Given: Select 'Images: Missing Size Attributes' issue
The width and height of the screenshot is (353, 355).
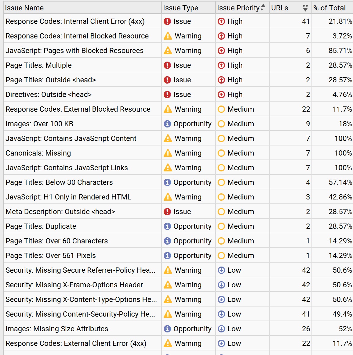Looking at the screenshot, I should [57, 329].
